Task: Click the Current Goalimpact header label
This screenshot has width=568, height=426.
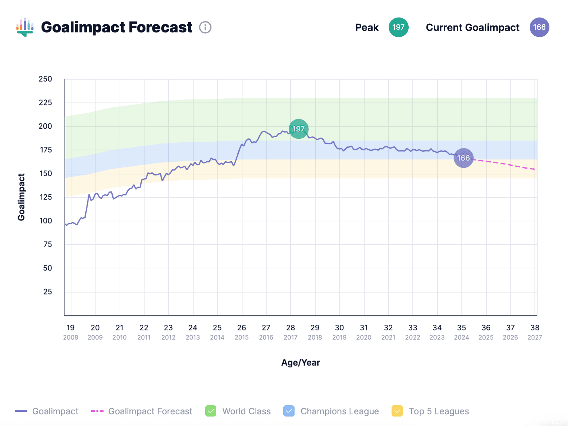Action: [x=472, y=27]
